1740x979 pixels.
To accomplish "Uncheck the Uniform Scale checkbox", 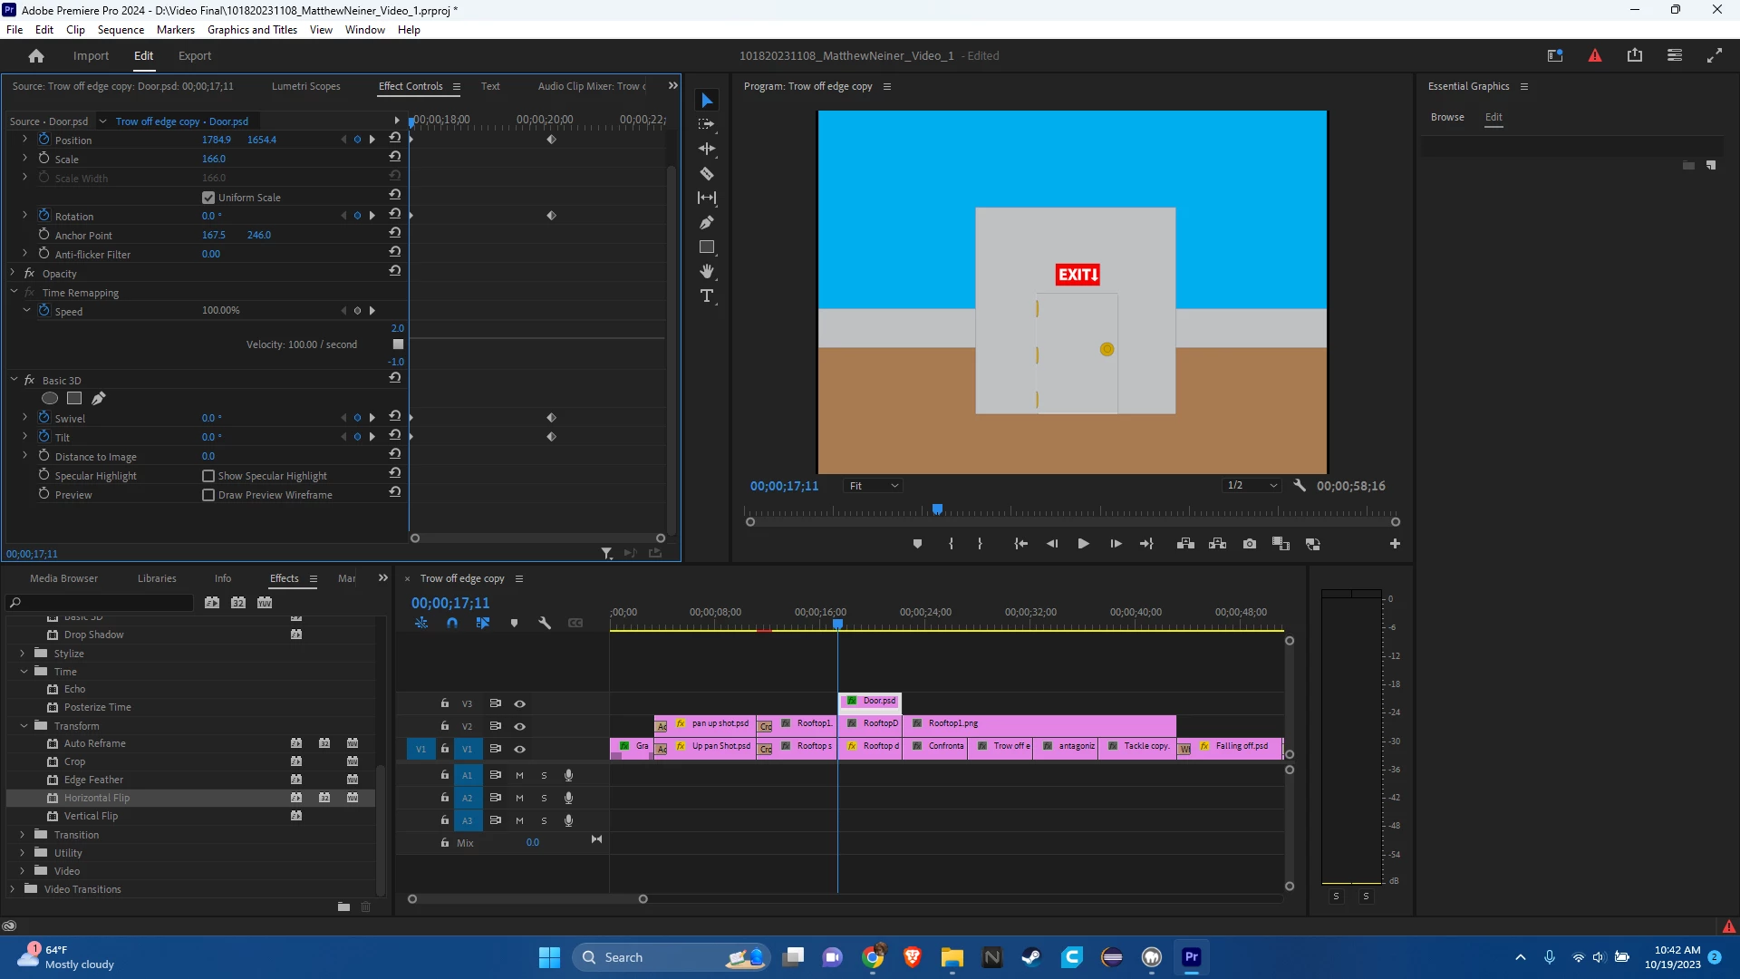I will (208, 198).
